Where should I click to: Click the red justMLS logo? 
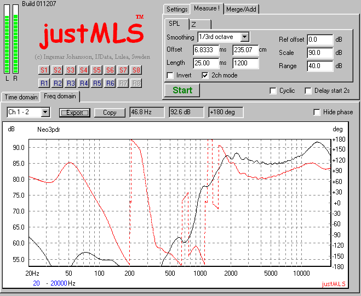click(x=91, y=34)
